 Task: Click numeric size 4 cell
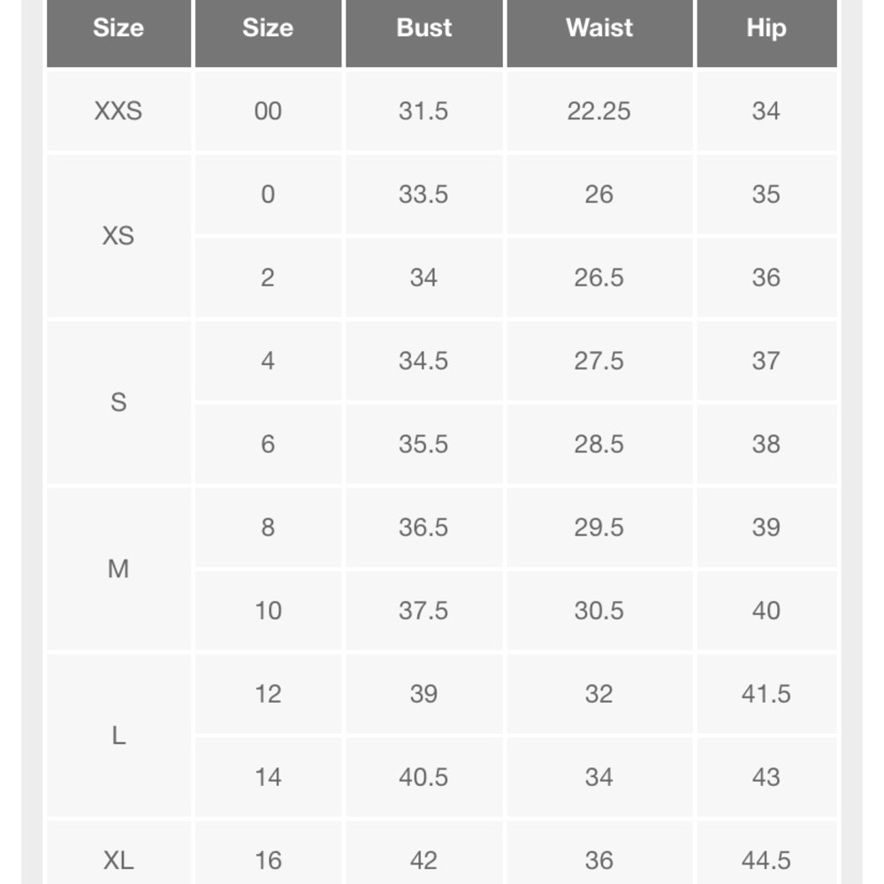click(x=268, y=361)
